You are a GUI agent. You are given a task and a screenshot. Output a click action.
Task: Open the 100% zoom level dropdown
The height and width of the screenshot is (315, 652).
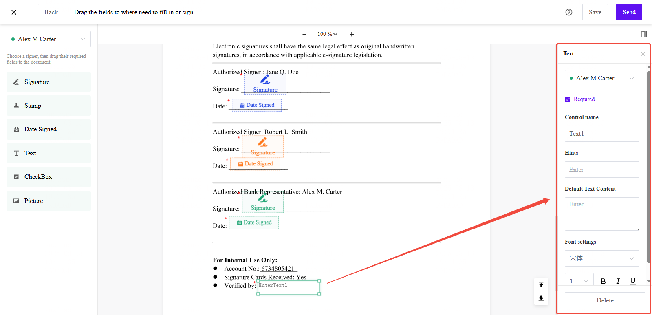pyautogui.click(x=328, y=34)
